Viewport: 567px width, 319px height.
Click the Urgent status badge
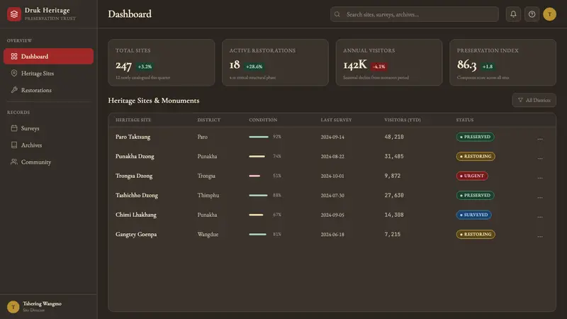coord(472,176)
